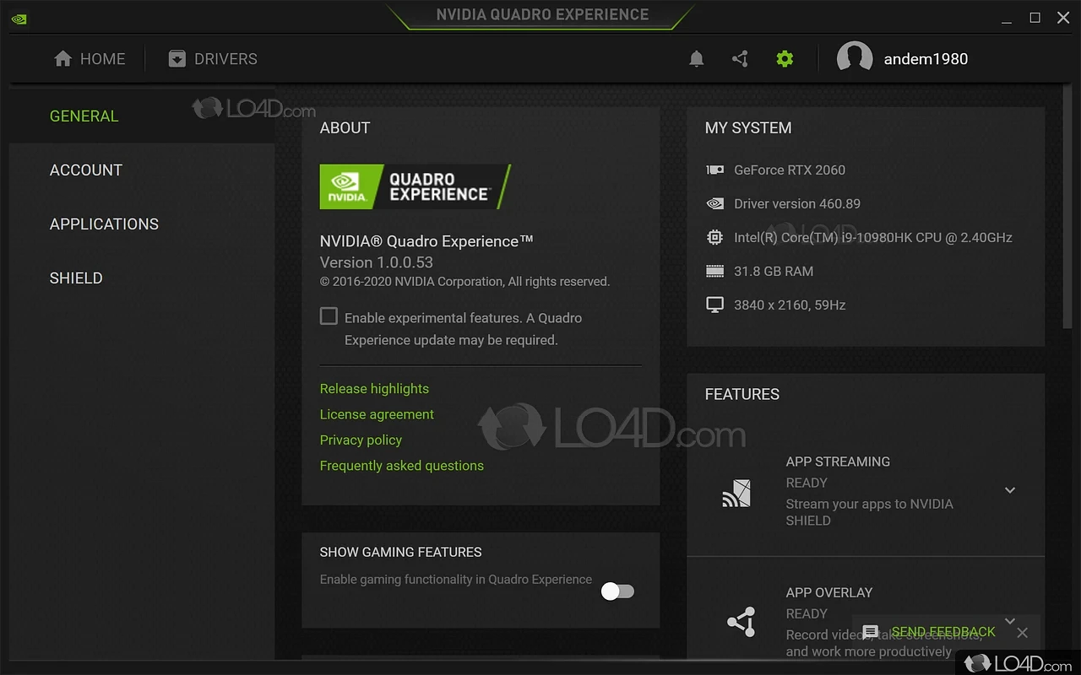This screenshot has height=675, width=1081.
Task: Dismiss the Send Feedback popup
Action: (1023, 632)
